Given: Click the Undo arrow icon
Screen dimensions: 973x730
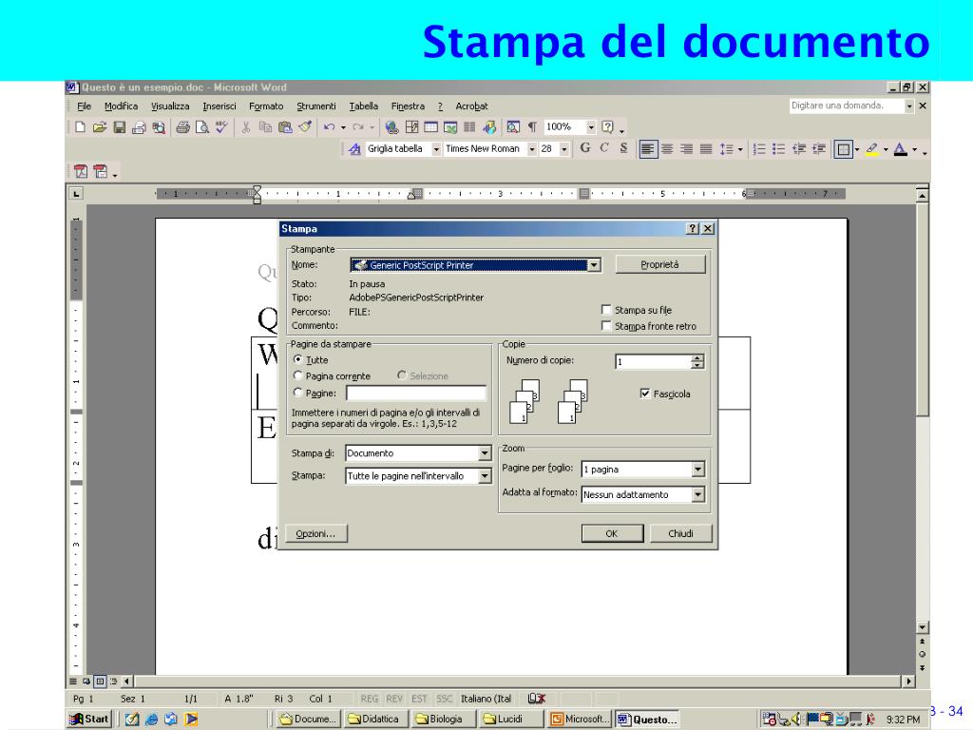Looking at the screenshot, I should [x=329, y=127].
